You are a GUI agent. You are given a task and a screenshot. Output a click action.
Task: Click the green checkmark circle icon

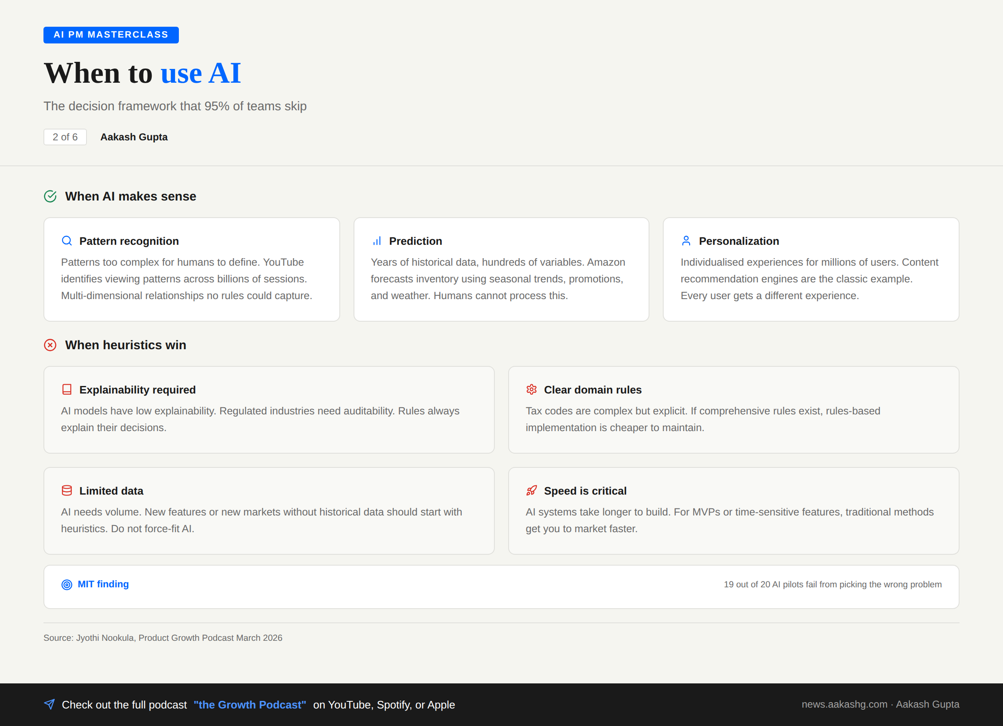[x=51, y=196]
